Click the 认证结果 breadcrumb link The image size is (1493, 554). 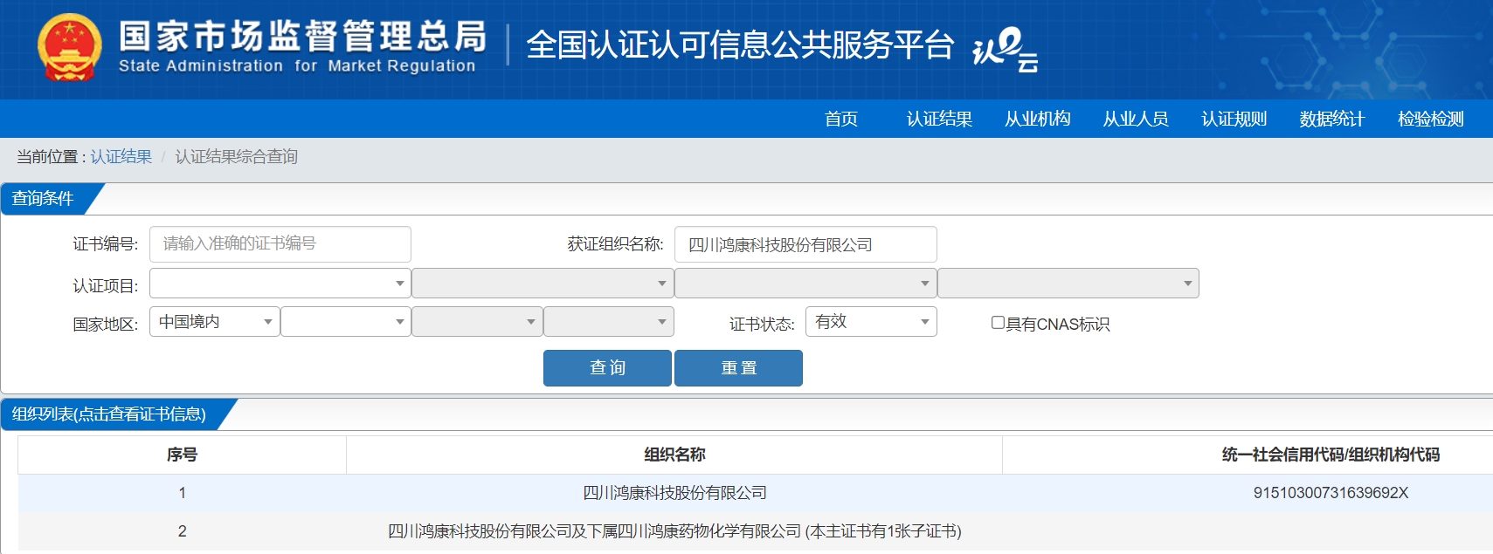121,156
